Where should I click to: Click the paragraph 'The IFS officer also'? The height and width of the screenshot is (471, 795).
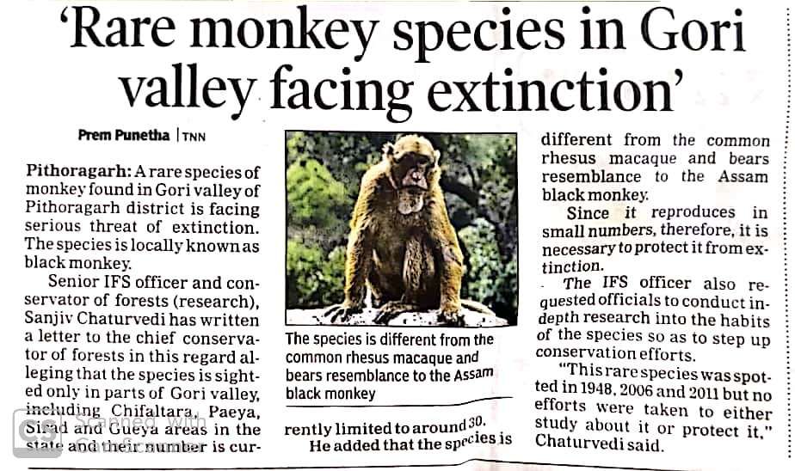(x=654, y=319)
